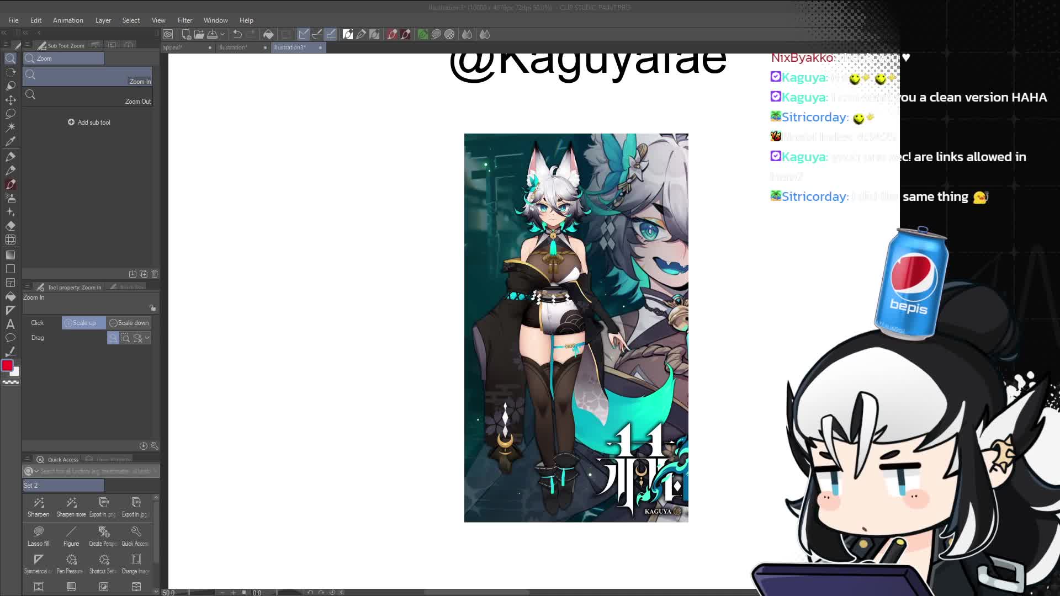
Task: Select the highlighted Brush tool
Action: pos(10,184)
